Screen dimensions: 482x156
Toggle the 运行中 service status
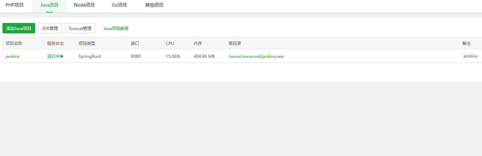pyautogui.click(x=55, y=56)
